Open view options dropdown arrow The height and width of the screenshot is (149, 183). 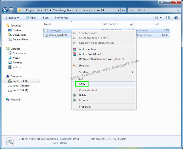161,18
